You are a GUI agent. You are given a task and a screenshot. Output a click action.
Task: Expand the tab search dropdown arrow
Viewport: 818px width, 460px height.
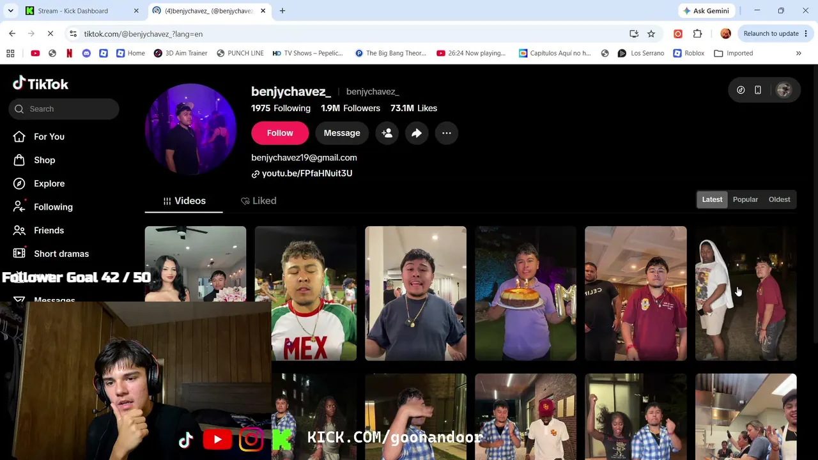coord(10,11)
